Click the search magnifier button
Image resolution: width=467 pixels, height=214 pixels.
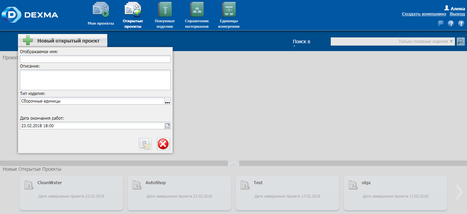pos(460,41)
